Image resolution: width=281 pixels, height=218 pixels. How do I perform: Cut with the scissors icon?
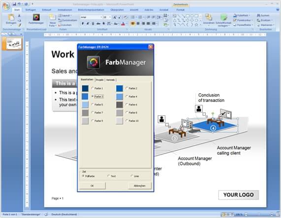tap(19, 16)
